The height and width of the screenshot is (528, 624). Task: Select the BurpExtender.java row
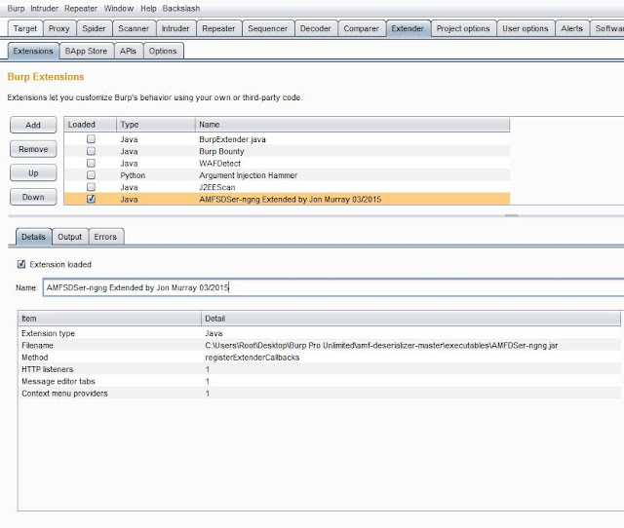(287, 139)
